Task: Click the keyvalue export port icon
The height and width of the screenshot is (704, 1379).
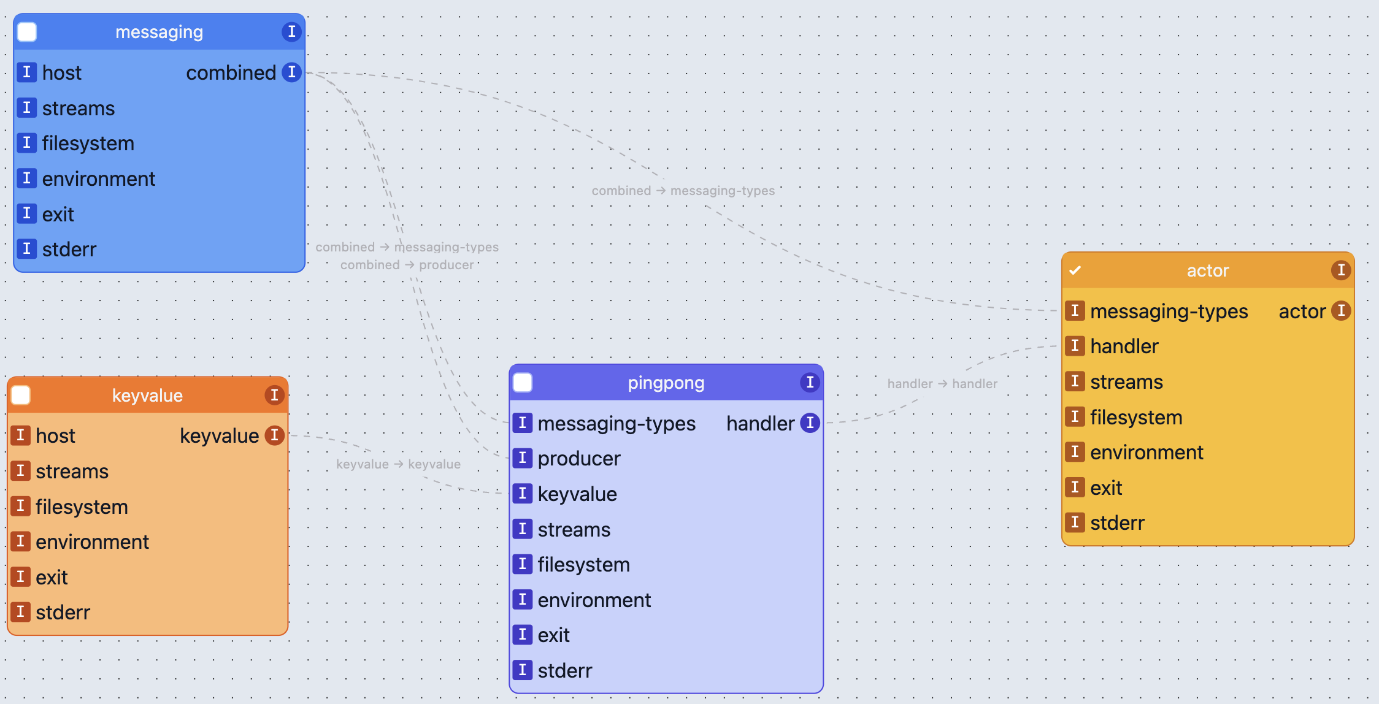Action: point(274,435)
